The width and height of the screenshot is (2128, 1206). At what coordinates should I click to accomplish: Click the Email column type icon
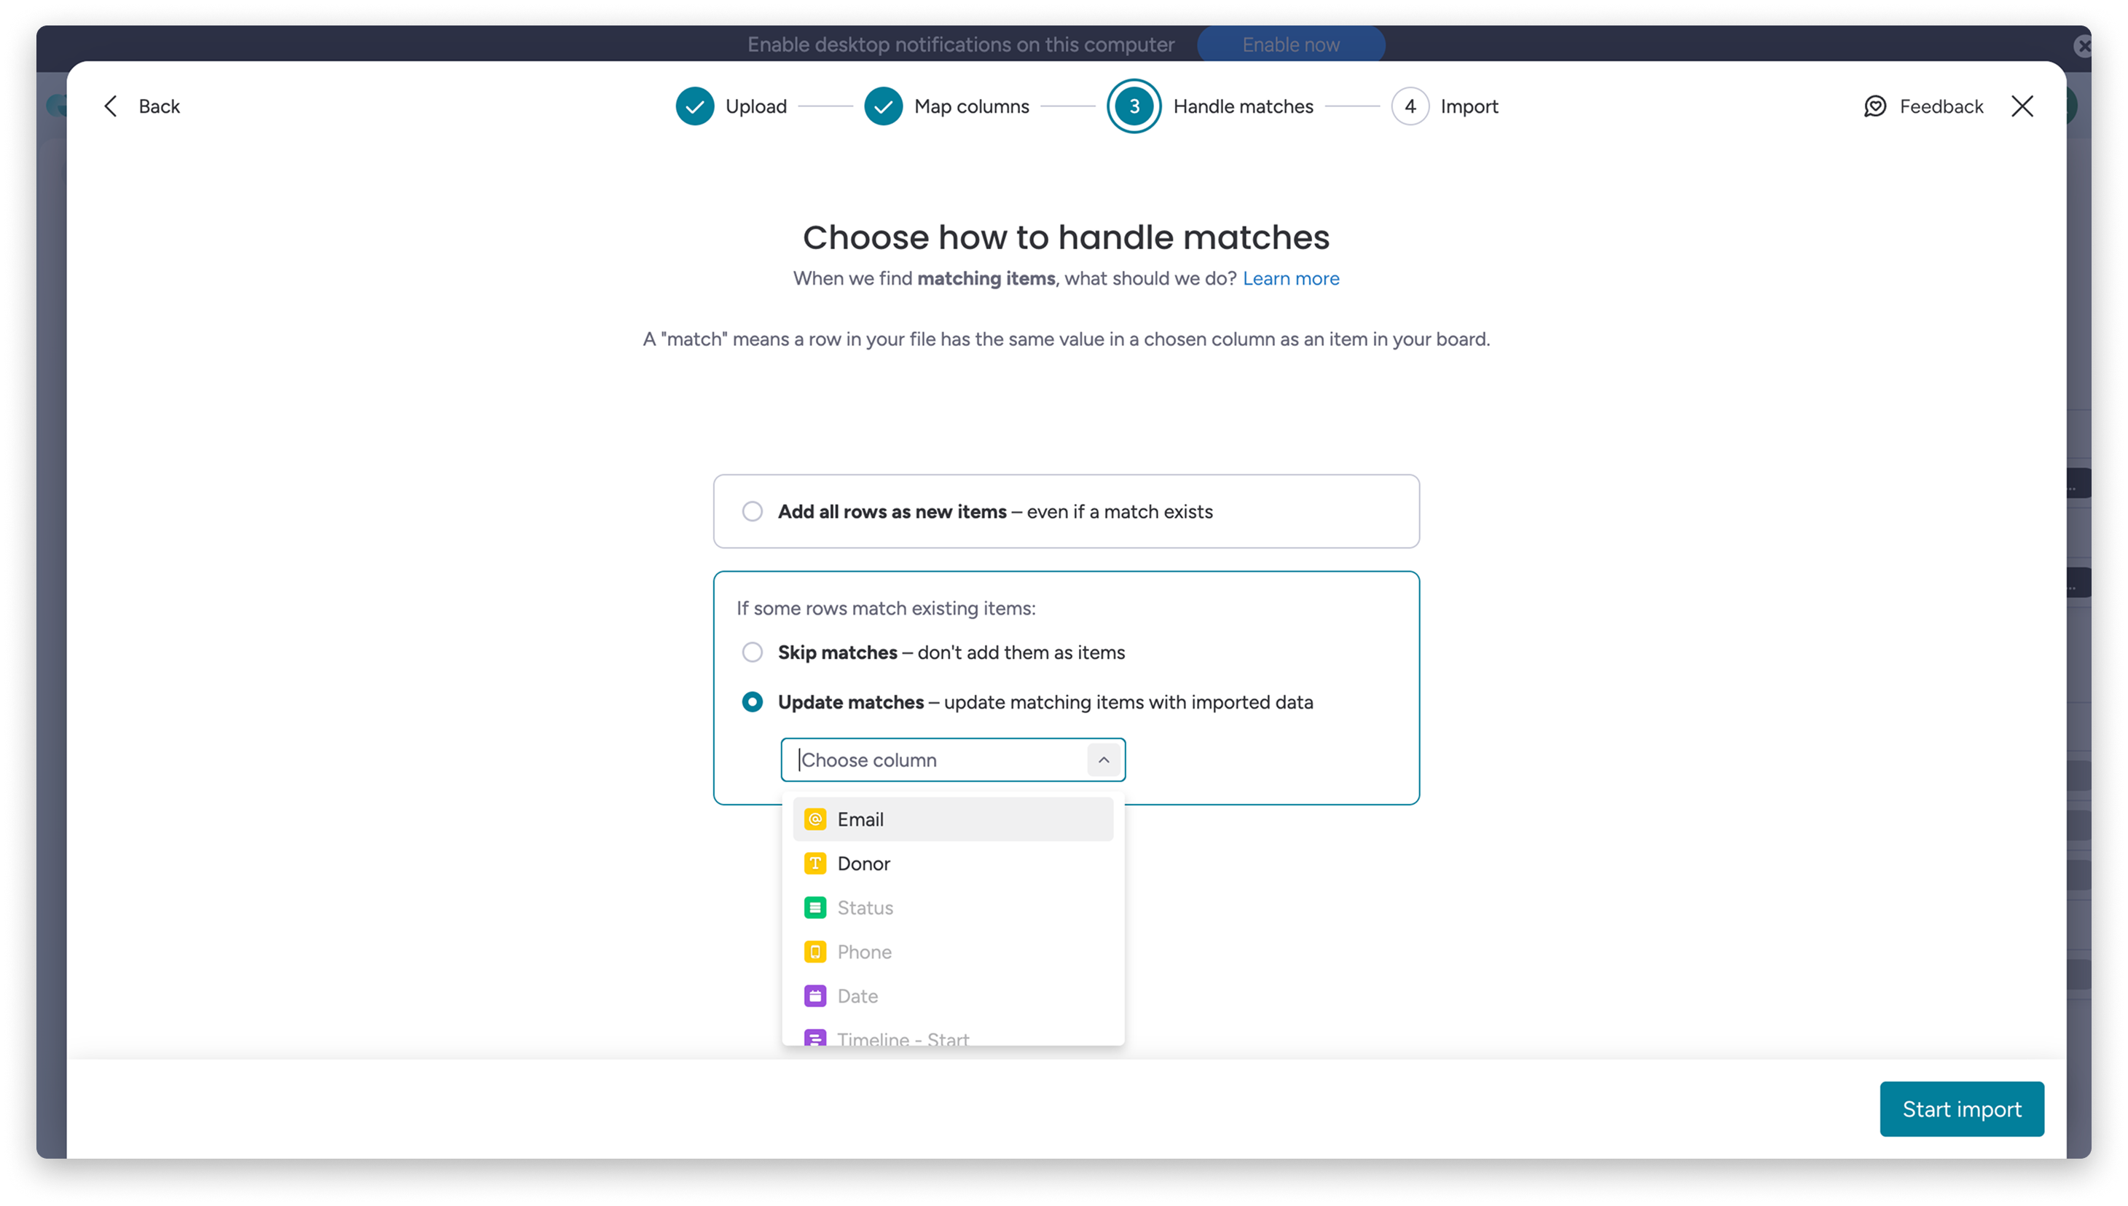[x=815, y=819]
